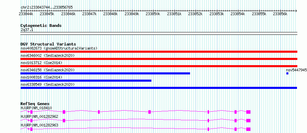Click the 233852k ruler tick label
Image resolution: width=307 pixels, height=133 pixels.
point(195,14)
